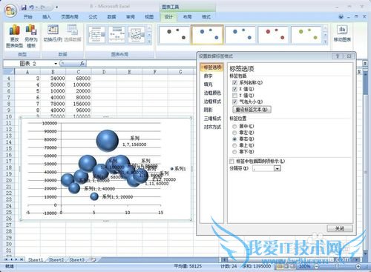Click zoom out minus icon in status bar
Viewport: 371px width, 272px height.
[316, 266]
